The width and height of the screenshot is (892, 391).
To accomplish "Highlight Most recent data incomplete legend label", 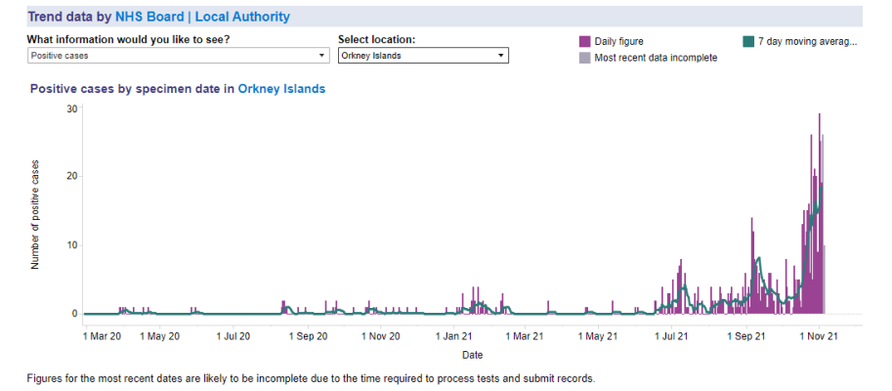I will (x=656, y=58).
